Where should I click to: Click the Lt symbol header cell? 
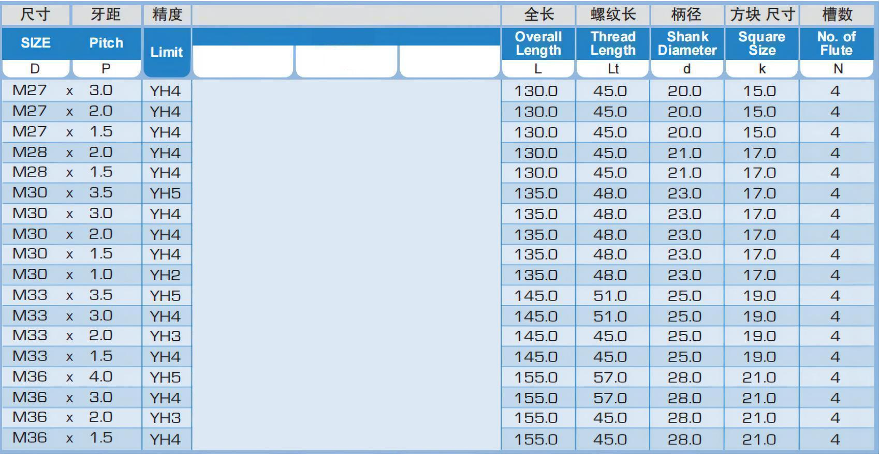(613, 69)
